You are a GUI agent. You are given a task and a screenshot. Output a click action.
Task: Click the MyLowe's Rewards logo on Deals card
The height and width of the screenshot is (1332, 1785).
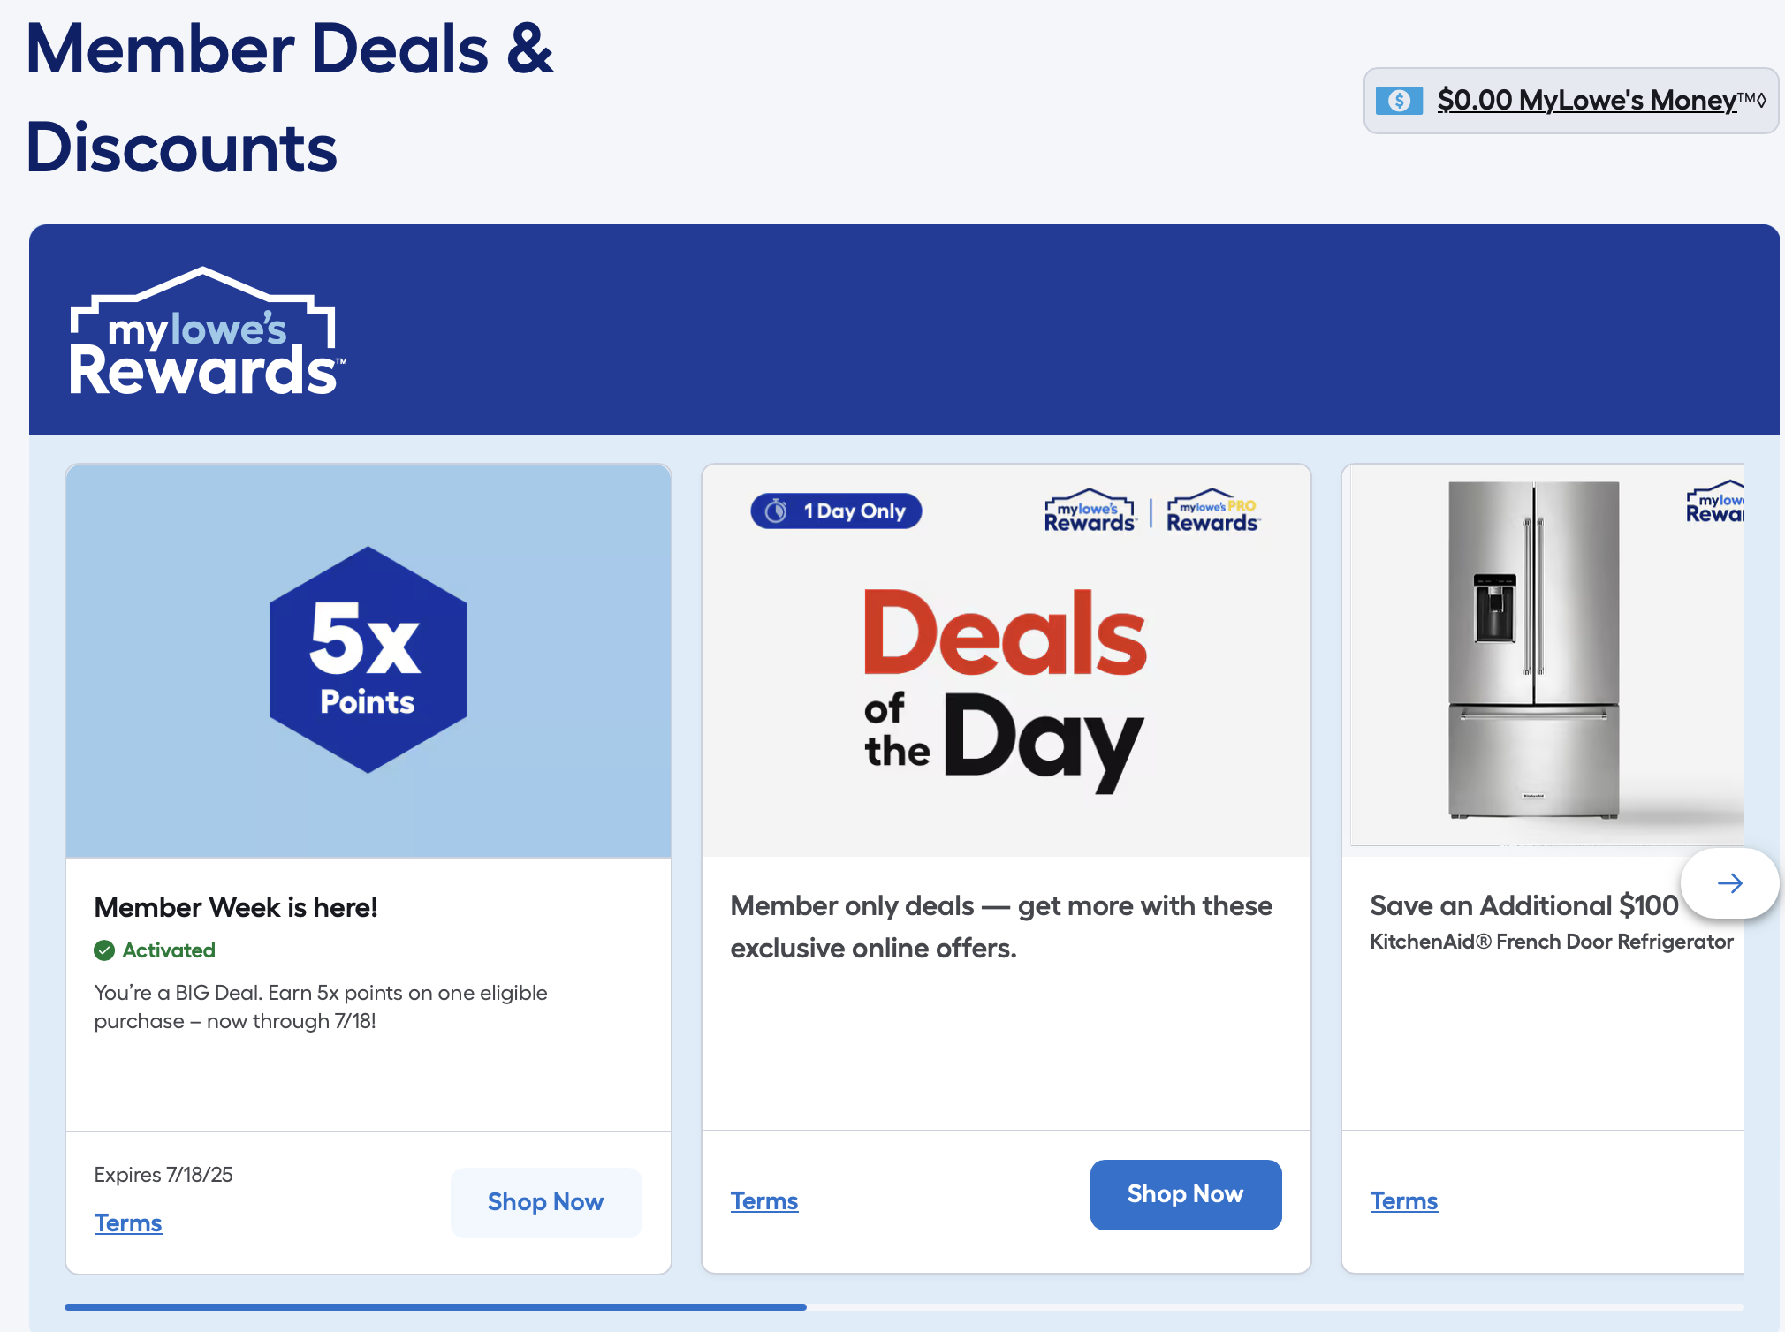(x=1090, y=511)
